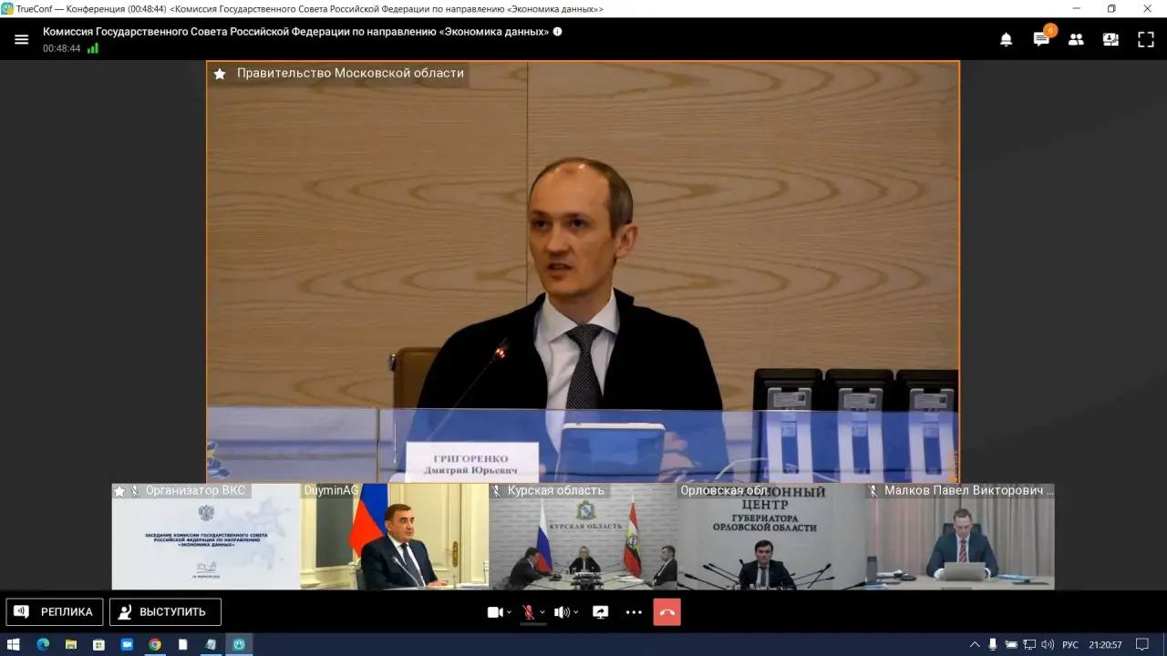Click the conference info icon beside the title

tap(558, 31)
